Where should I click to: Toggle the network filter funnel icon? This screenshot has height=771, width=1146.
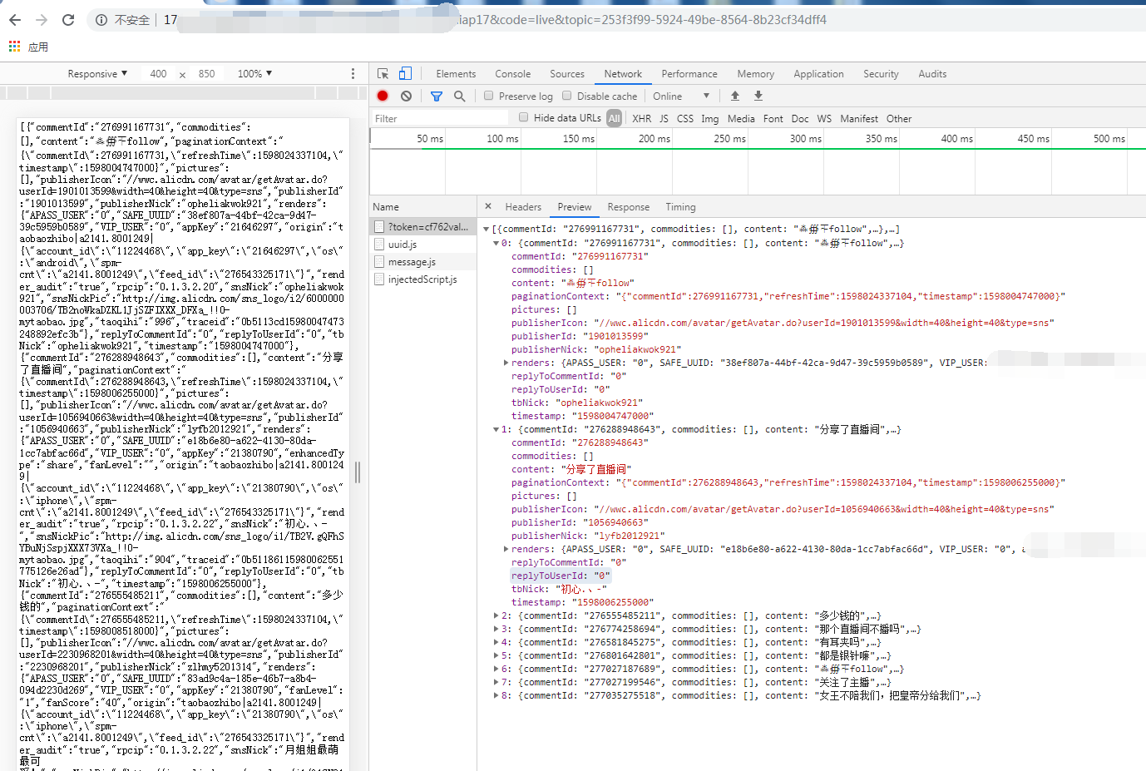[x=437, y=96]
